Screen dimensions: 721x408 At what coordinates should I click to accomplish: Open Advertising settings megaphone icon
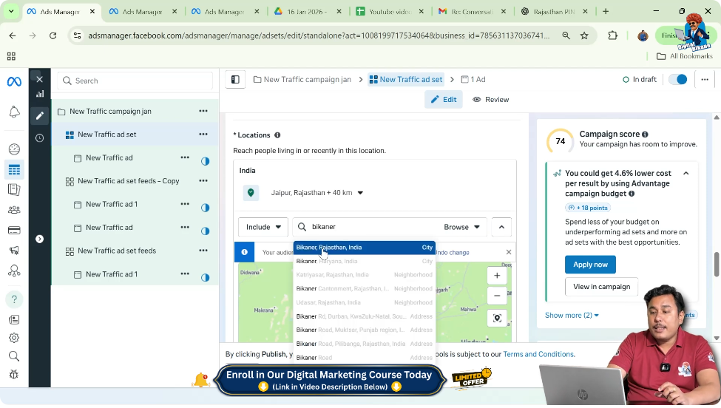pos(14,251)
